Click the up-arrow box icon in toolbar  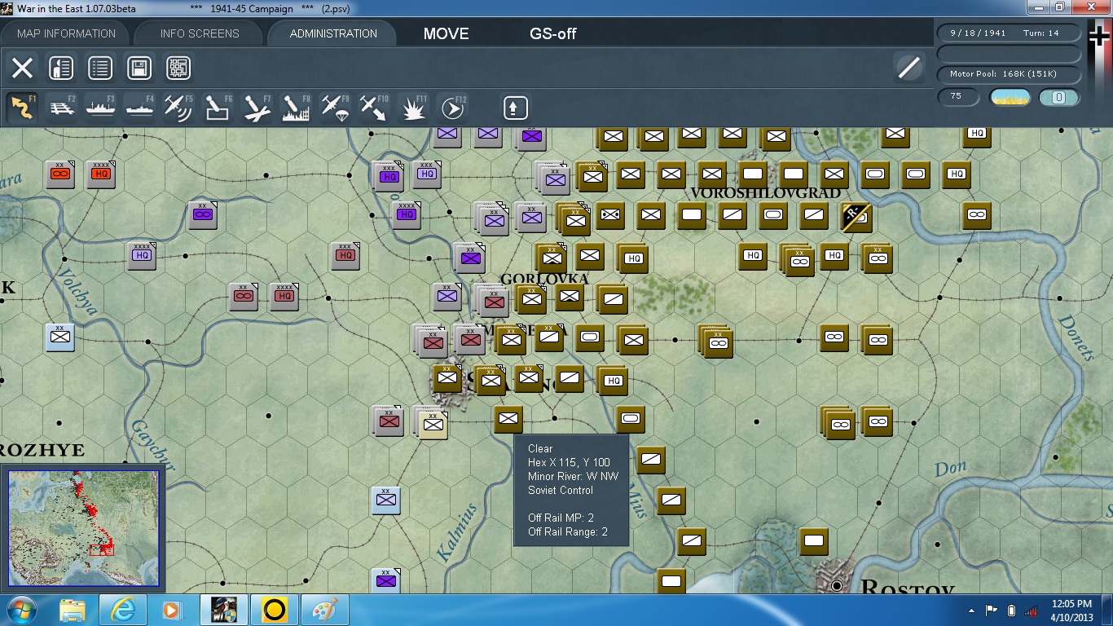coord(515,108)
